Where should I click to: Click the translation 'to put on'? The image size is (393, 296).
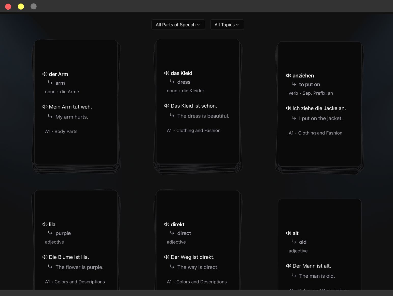(x=310, y=84)
